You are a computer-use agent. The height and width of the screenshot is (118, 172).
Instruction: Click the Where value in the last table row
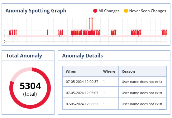click(104, 104)
